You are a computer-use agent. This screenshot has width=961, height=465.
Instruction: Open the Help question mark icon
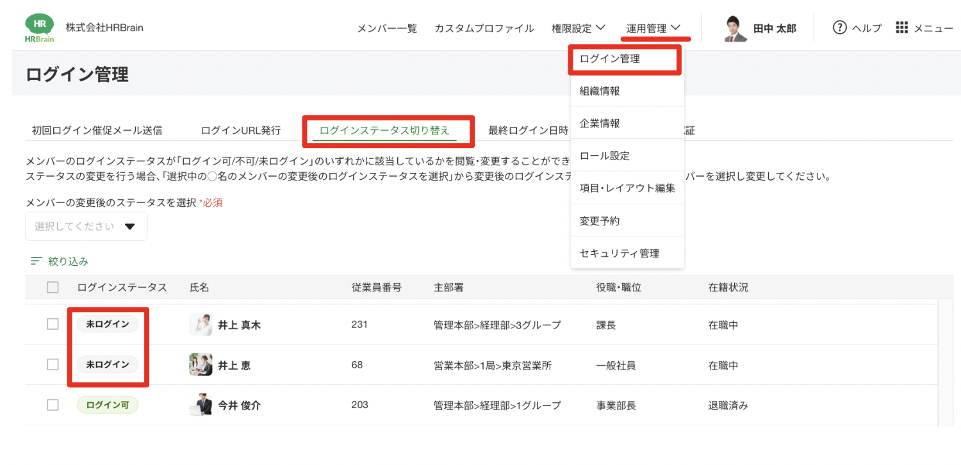839,28
